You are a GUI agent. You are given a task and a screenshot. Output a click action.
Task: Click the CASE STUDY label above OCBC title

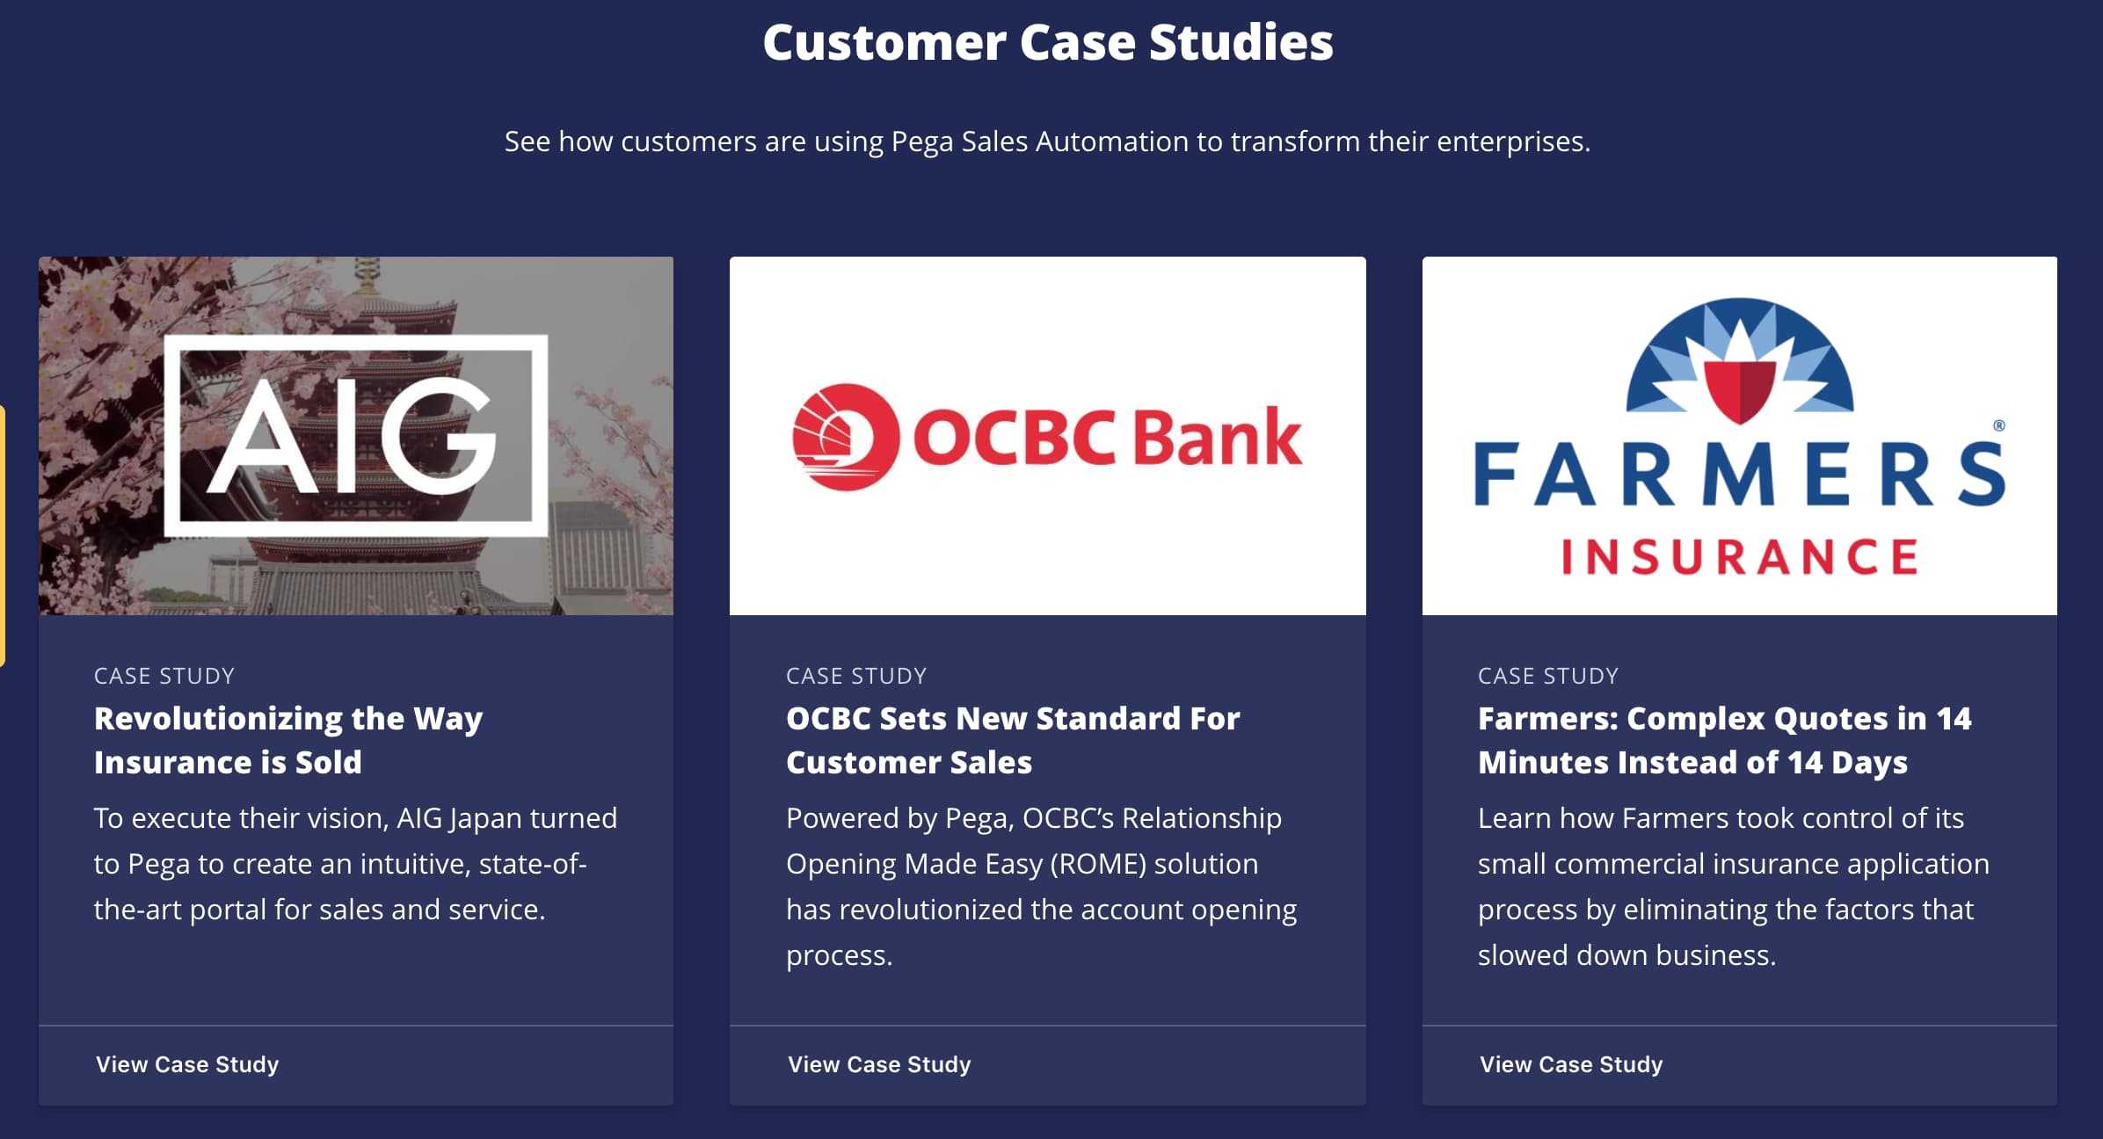856,676
